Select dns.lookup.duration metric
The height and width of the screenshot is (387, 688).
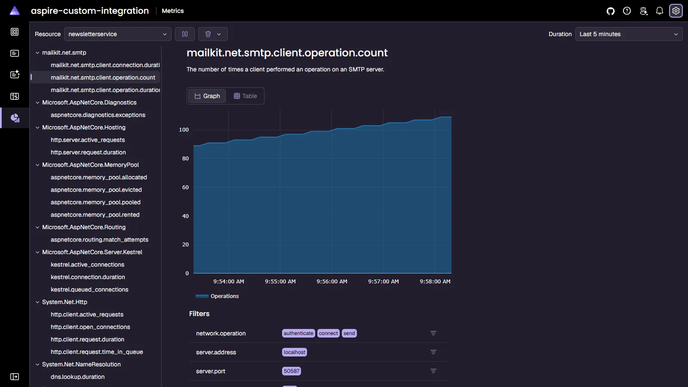click(x=77, y=377)
